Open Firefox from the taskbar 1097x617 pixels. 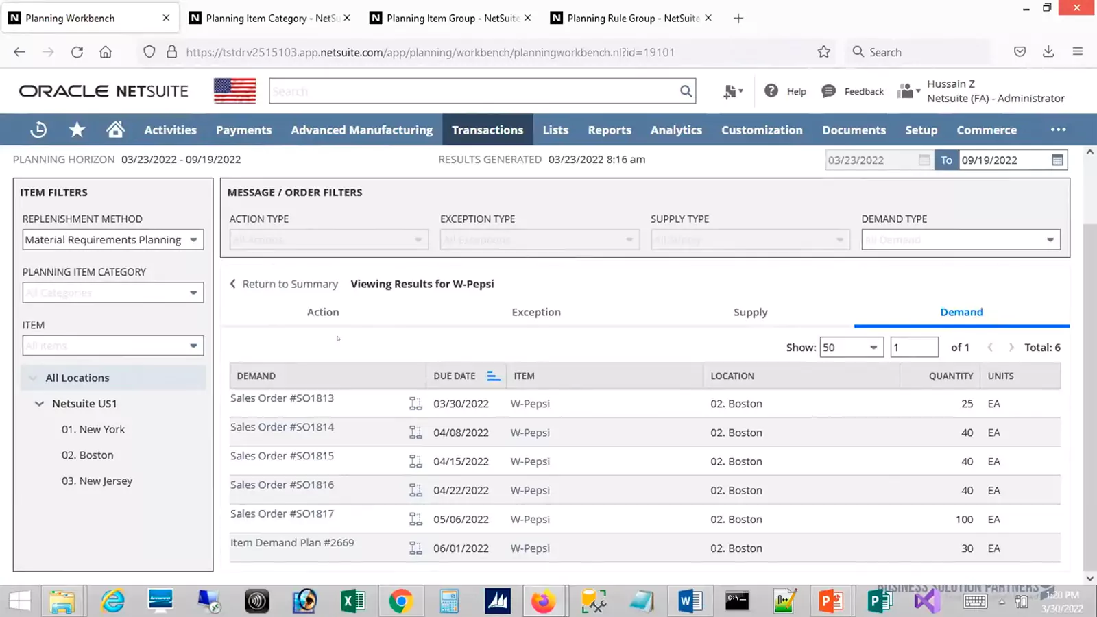click(543, 601)
